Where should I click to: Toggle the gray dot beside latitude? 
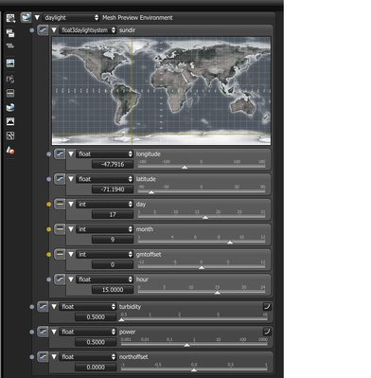click(x=48, y=179)
